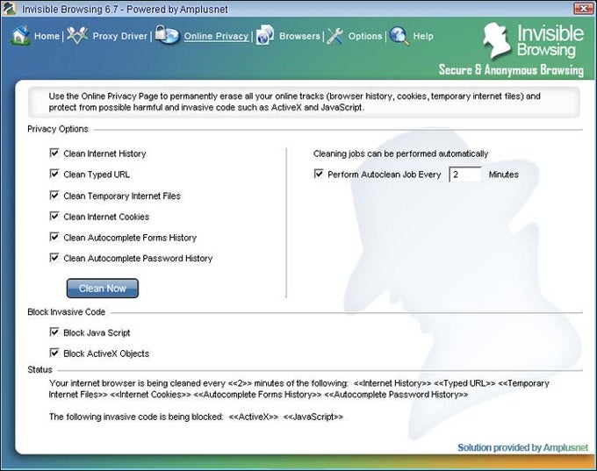
Task: Click the Browsers globe icon
Action: [265, 34]
